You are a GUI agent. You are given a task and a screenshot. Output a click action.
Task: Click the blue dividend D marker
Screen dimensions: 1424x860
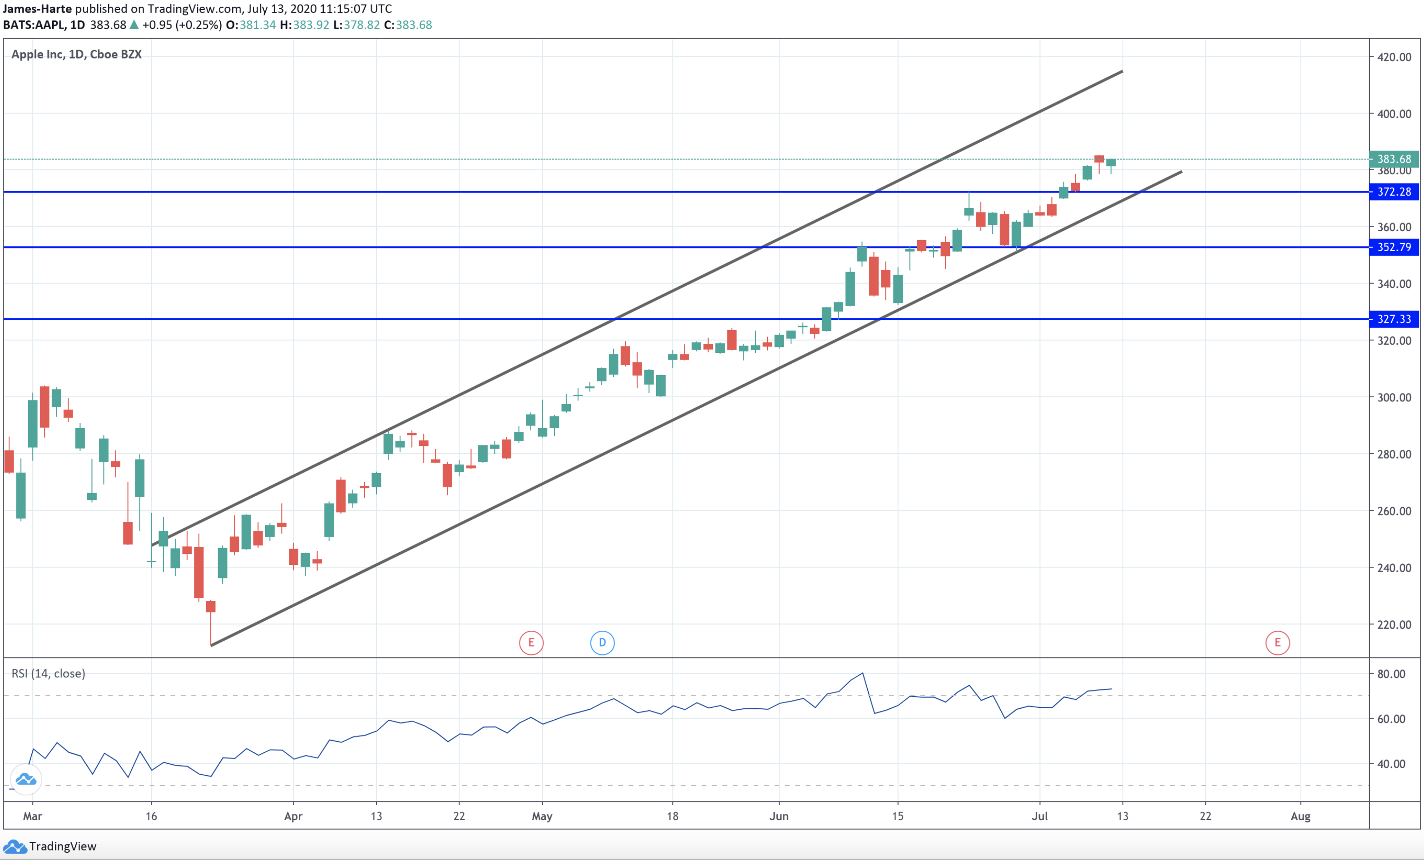pos(602,643)
